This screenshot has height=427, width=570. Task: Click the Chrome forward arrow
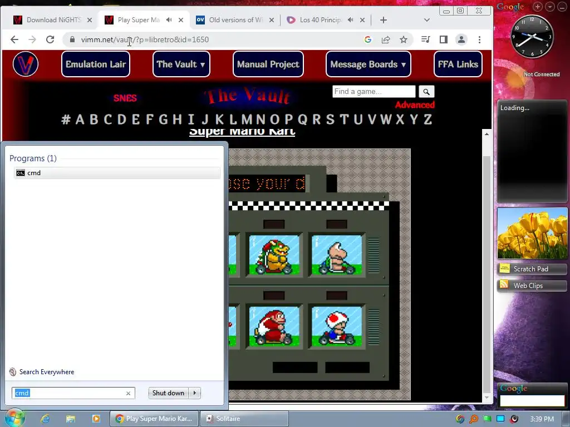pyautogui.click(x=32, y=39)
